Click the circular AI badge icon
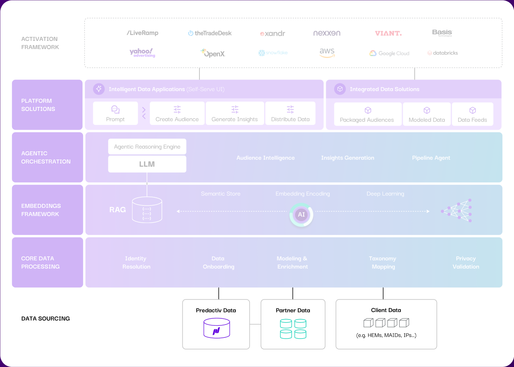Viewport: 514px width, 367px height. pos(301,214)
